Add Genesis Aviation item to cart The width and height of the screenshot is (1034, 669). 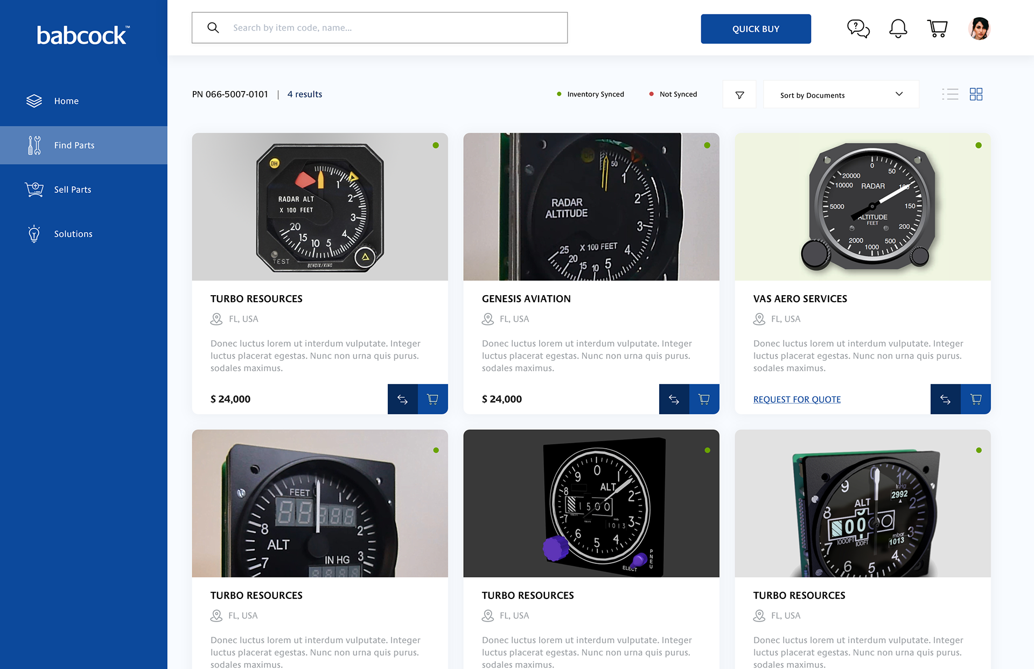[x=704, y=399]
